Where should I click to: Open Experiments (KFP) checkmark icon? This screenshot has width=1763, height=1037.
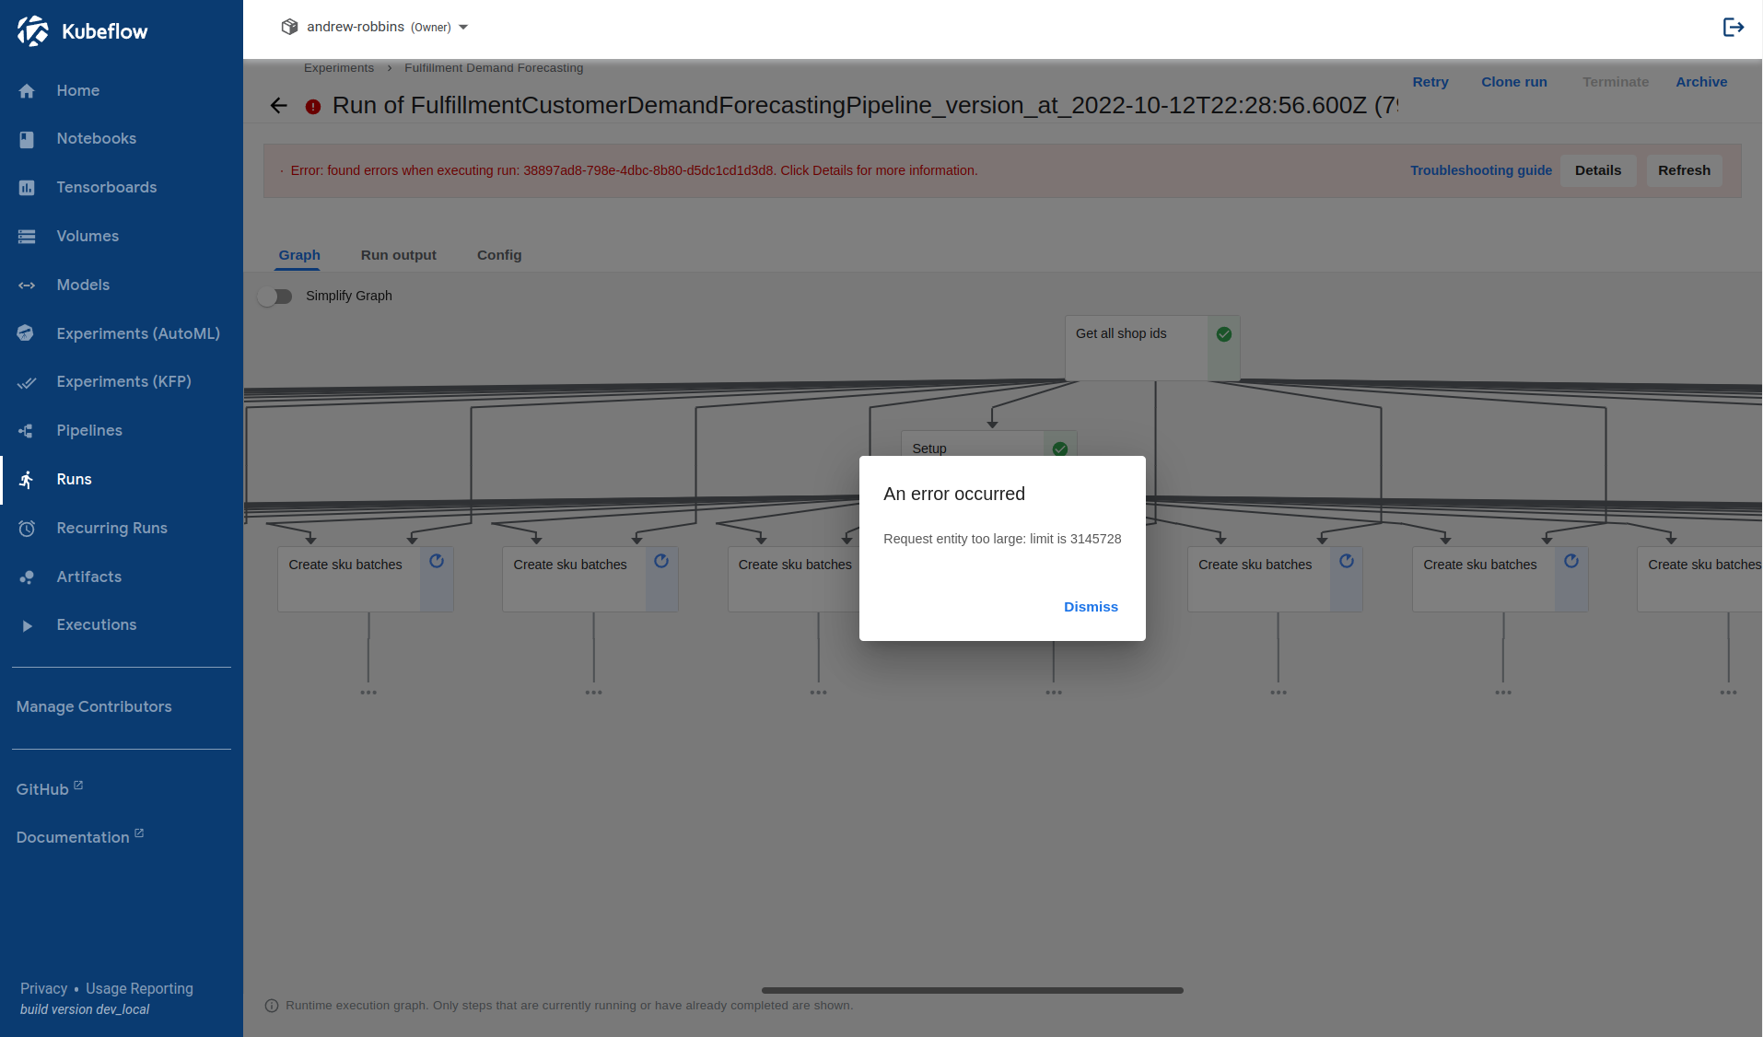point(27,382)
